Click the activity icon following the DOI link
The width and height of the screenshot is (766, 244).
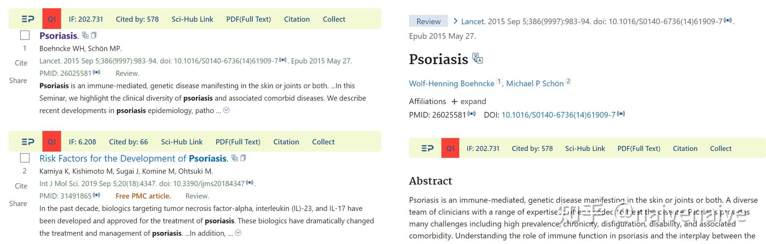pyautogui.click(x=621, y=113)
